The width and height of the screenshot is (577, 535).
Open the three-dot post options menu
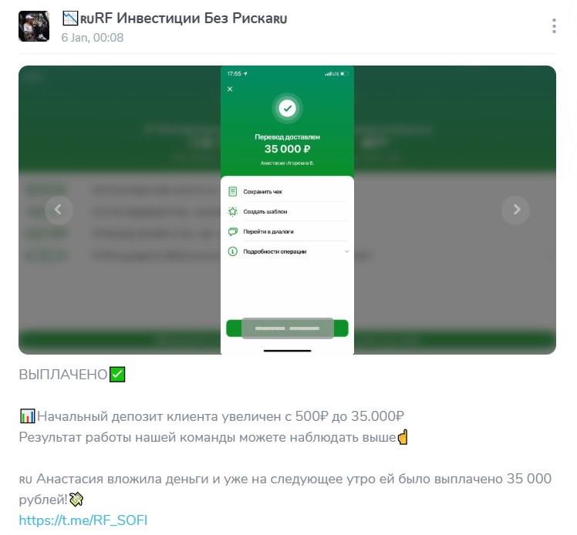[554, 26]
